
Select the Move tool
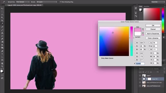point(2,9)
